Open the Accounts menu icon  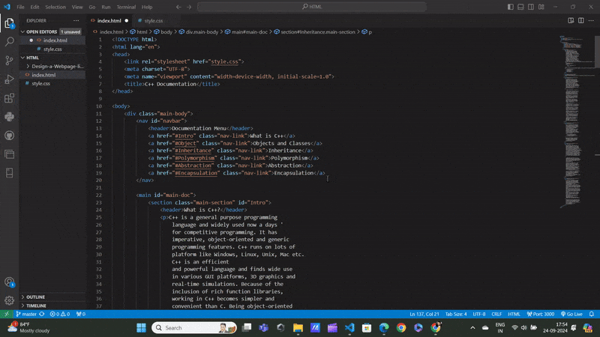click(x=9, y=282)
